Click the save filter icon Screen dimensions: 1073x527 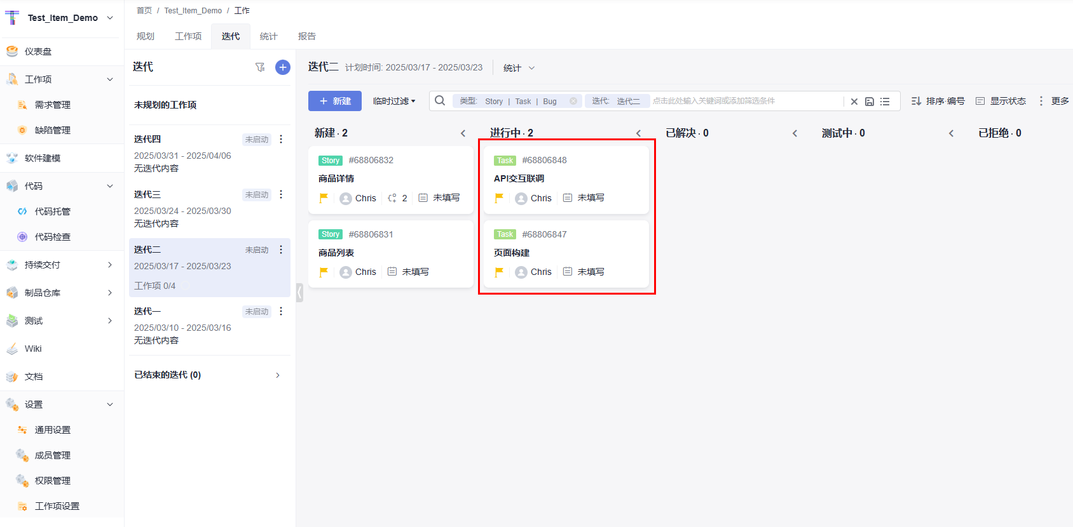870,102
